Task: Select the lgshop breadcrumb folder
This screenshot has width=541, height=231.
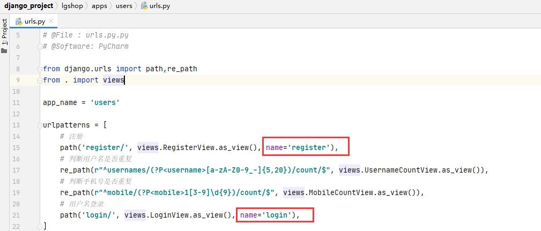Action: pyautogui.click(x=72, y=6)
